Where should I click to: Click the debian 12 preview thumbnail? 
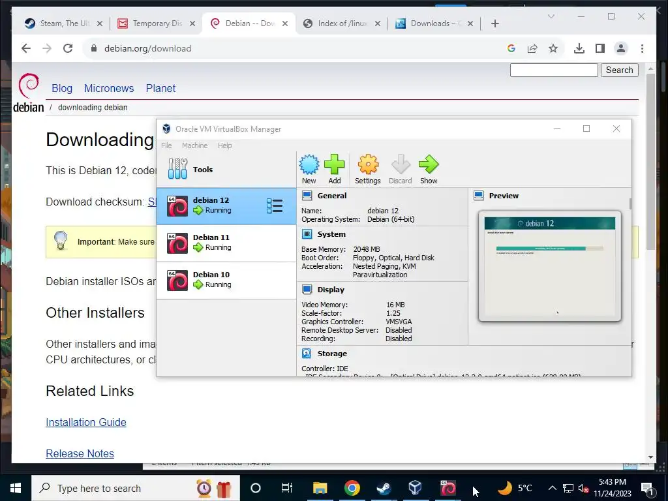549,266
